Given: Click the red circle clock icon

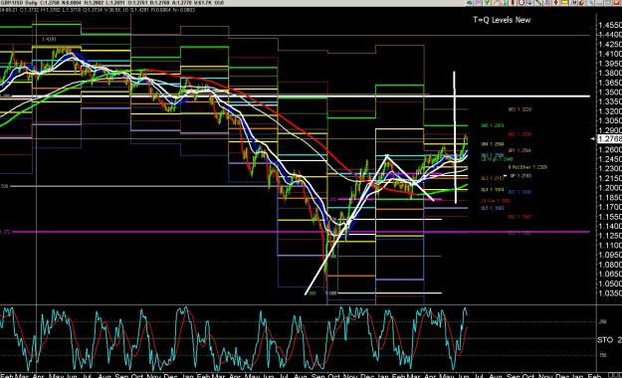Looking at the screenshot, I should pos(521,2).
